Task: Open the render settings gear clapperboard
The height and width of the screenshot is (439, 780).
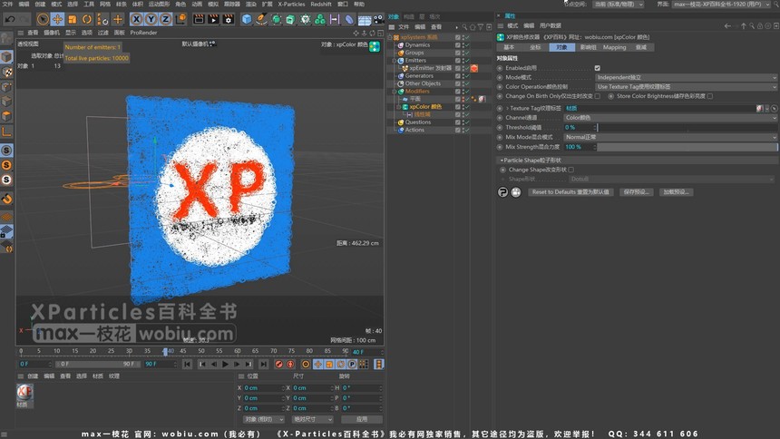Action: click(x=229, y=19)
